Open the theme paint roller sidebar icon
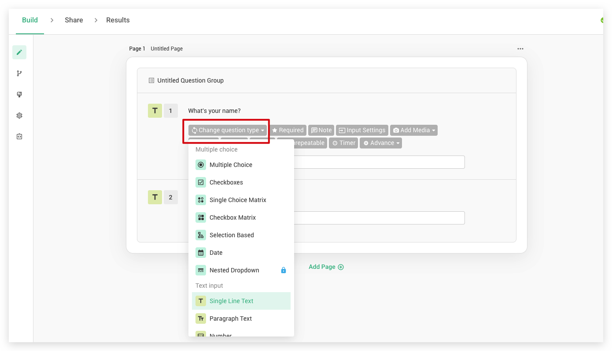The width and height of the screenshot is (612, 351). pyautogui.click(x=19, y=94)
